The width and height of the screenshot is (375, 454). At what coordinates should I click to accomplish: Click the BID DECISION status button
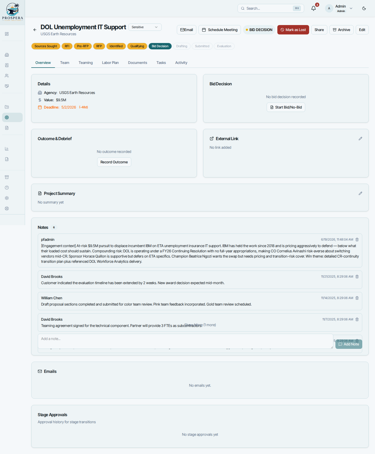coord(259,30)
